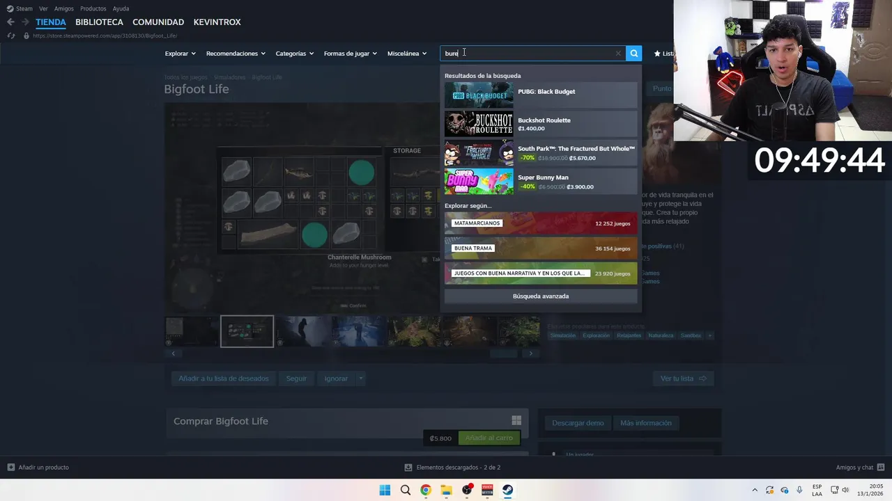
Task: Open Añadir un producto plus icon
Action: [x=10, y=468]
